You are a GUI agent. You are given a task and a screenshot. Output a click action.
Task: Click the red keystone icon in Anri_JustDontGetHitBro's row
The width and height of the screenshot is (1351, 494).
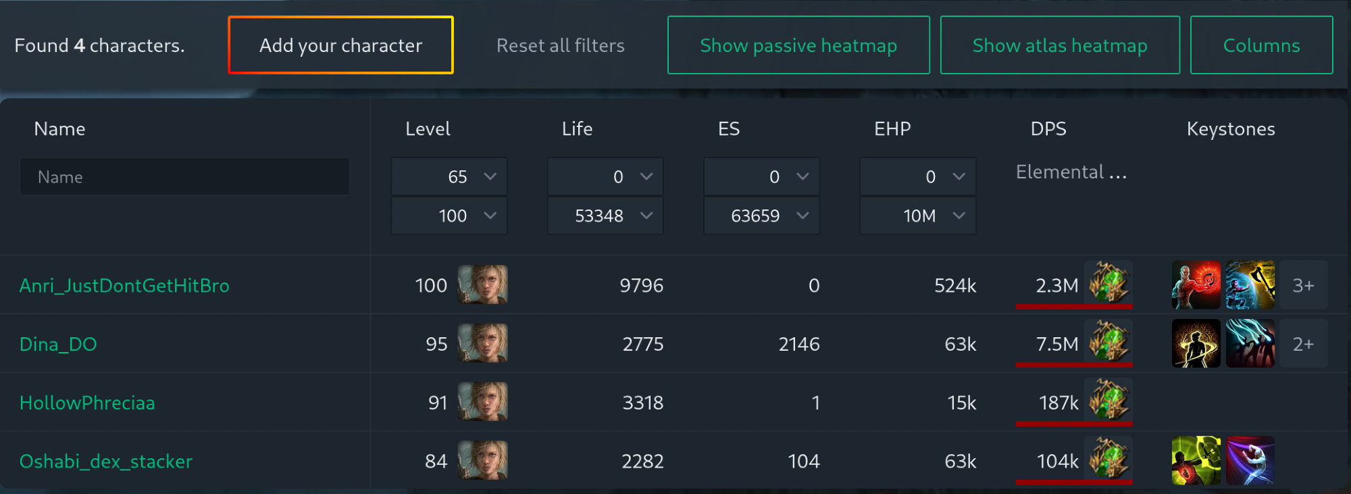pos(1196,285)
